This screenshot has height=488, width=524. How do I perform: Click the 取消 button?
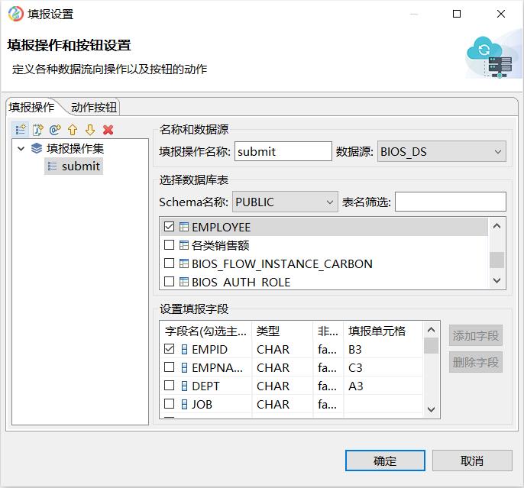tap(472, 461)
